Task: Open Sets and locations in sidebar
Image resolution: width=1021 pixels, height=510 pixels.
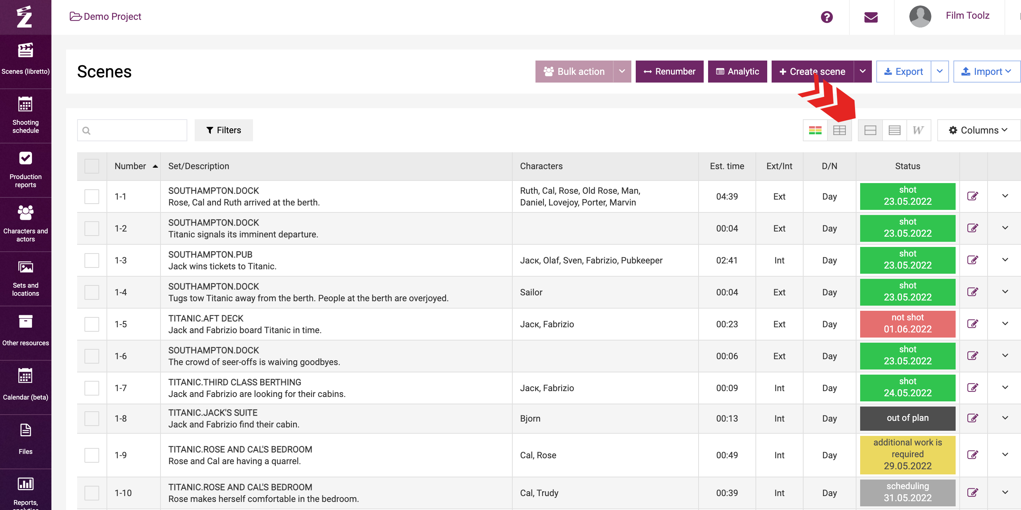Action: 25,278
